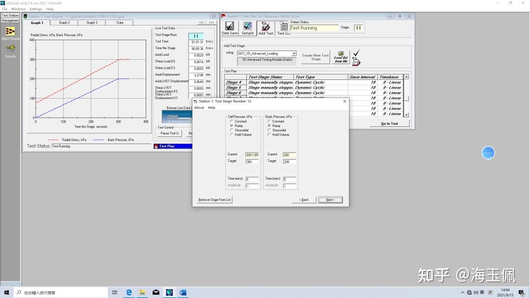Image resolution: width=530 pixels, height=298 pixels.
Task: Open the Security key icon
Action: pyautogui.click(x=10, y=48)
